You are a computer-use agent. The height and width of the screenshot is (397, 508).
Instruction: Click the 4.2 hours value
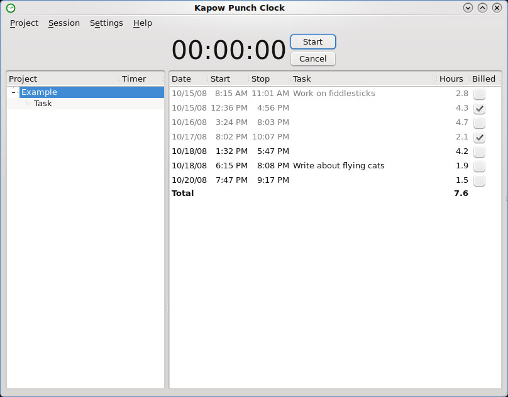tap(462, 151)
